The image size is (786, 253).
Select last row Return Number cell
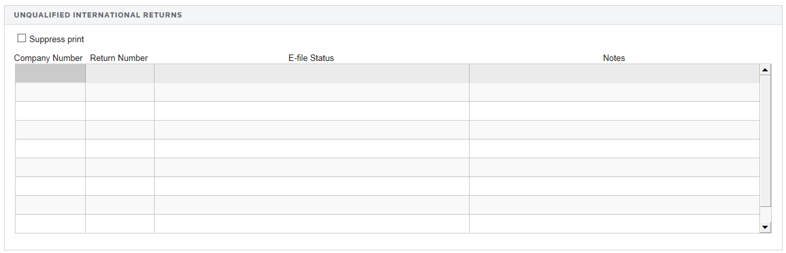pyautogui.click(x=120, y=224)
